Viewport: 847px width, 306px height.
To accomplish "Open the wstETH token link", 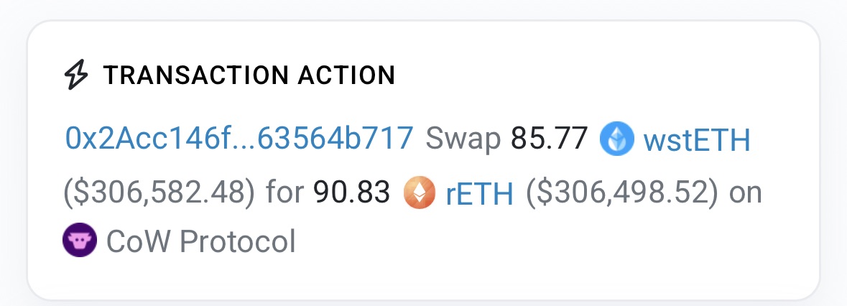I will (697, 138).
